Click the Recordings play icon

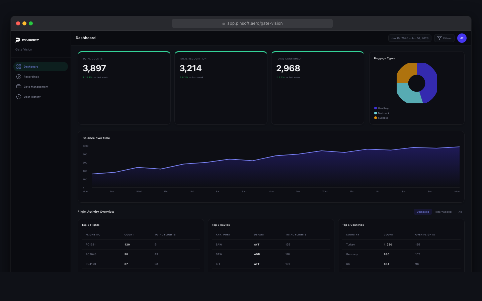click(19, 77)
